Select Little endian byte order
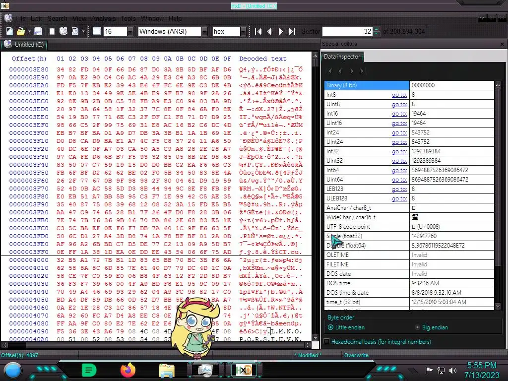 (346, 327)
